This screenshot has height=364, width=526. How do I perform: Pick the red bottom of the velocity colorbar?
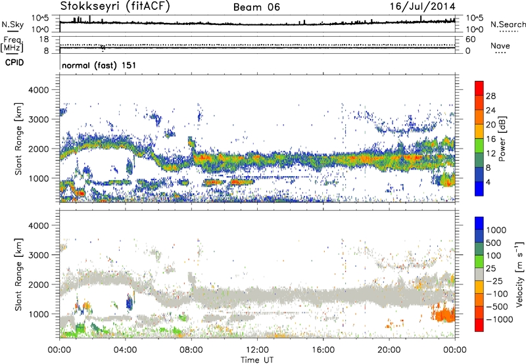(x=479, y=325)
